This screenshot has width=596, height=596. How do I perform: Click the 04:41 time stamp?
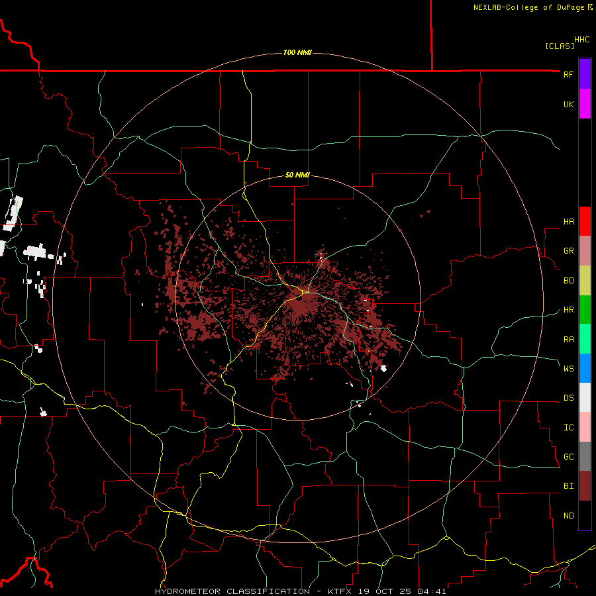coord(432,591)
